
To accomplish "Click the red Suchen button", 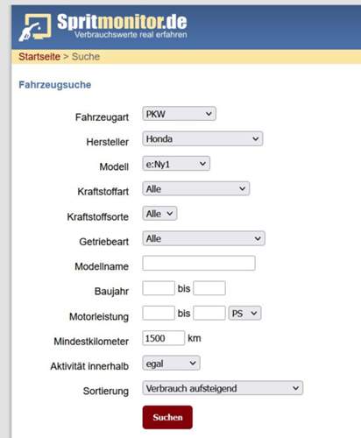I will (167, 417).
